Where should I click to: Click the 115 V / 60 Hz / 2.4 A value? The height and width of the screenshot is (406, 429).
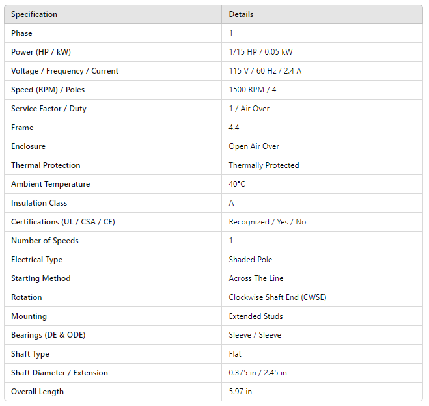(265, 71)
